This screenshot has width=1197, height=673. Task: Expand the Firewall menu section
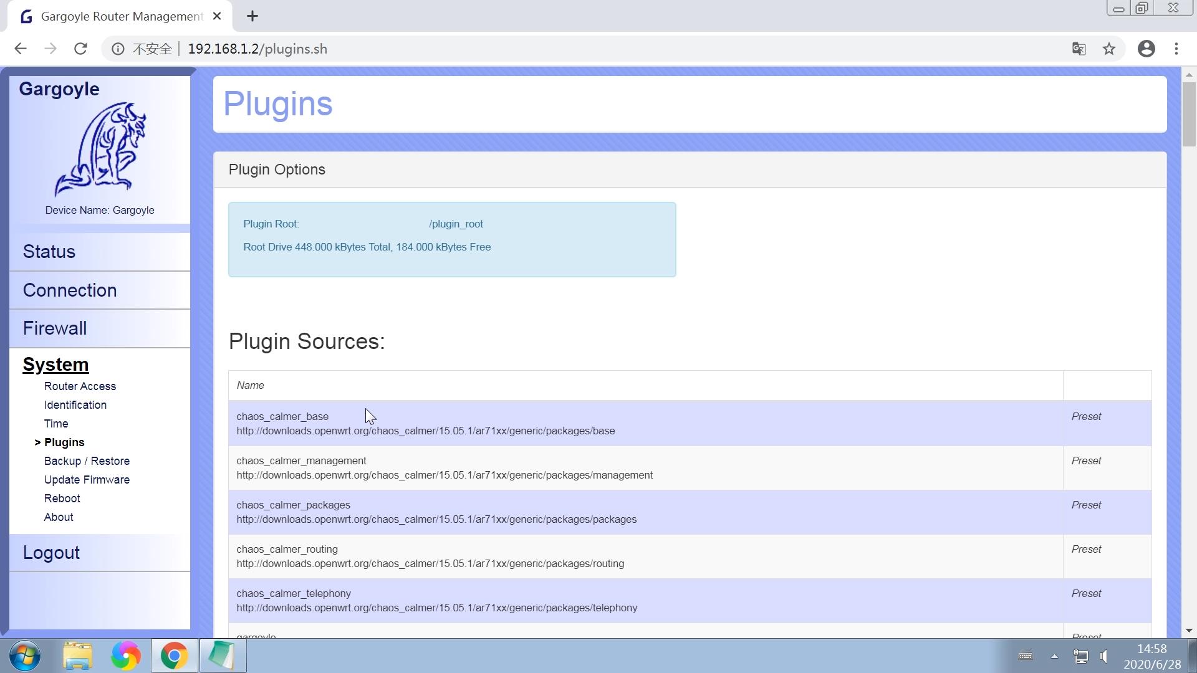pyautogui.click(x=55, y=328)
